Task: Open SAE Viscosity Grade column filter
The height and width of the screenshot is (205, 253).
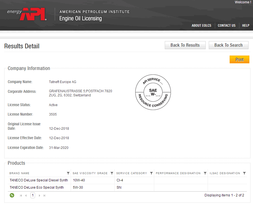Action: [x=112, y=173]
